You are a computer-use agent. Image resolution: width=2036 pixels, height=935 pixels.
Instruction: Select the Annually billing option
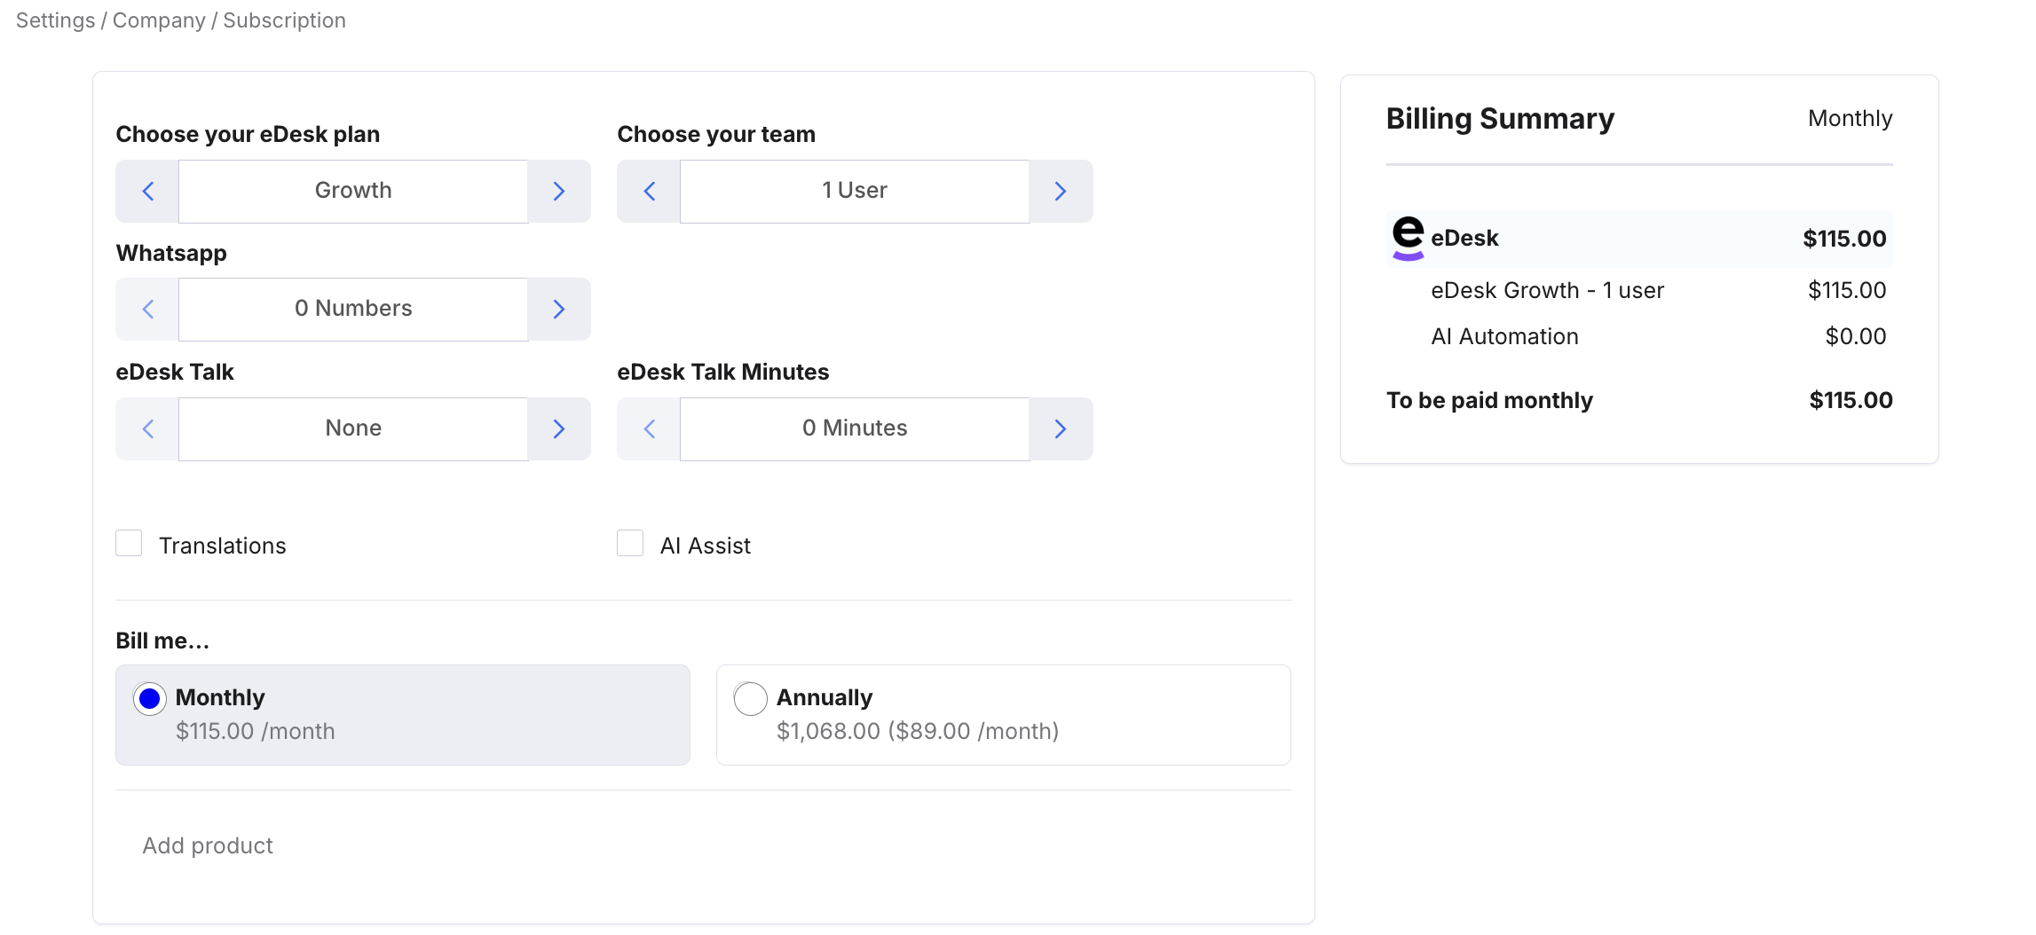coord(750,698)
